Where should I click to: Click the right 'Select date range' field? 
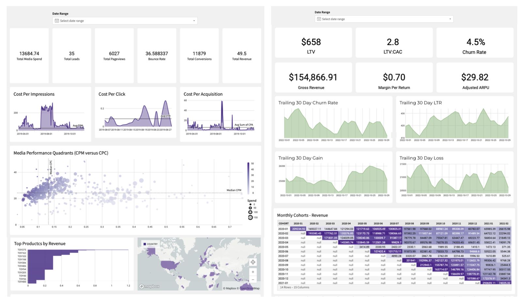click(x=384, y=19)
